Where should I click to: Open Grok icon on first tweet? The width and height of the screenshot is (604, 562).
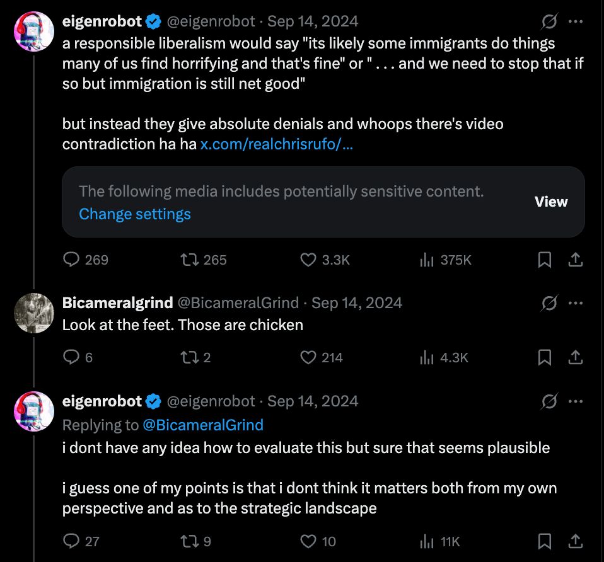[549, 21]
